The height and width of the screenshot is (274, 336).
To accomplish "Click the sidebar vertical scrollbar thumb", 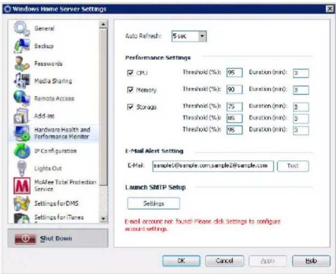I will coord(103,107).
